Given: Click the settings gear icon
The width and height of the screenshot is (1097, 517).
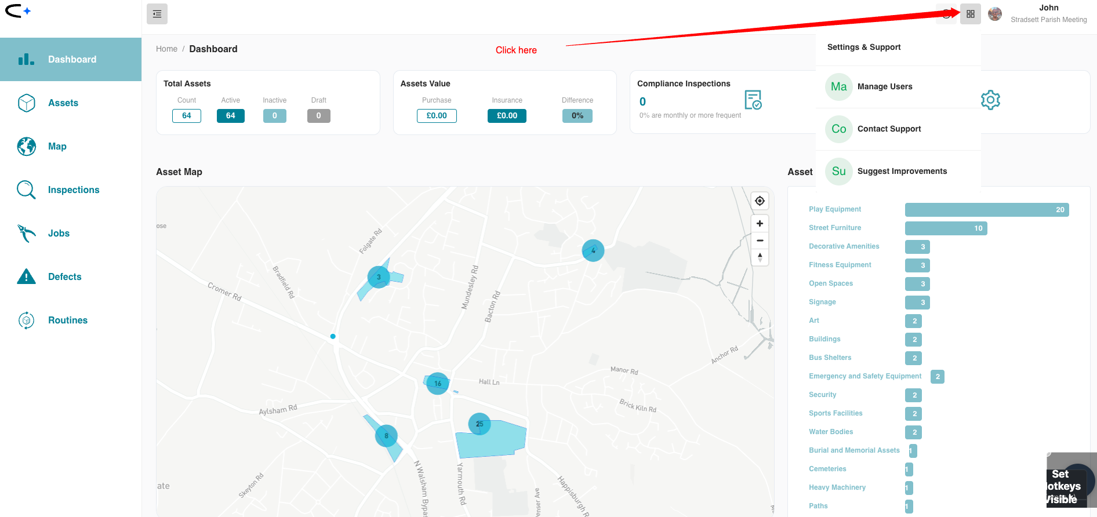Looking at the screenshot, I should pos(990,100).
